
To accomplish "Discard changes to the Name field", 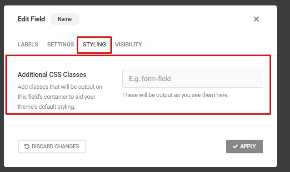I will 52,147.
